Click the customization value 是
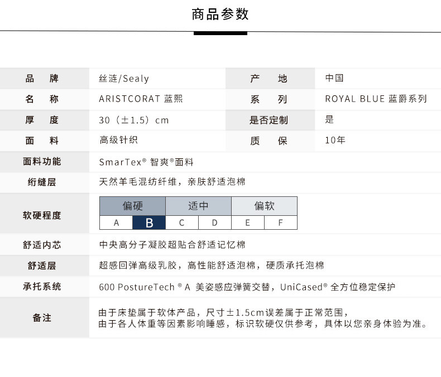The width and height of the screenshot is (441, 377). pos(329,119)
